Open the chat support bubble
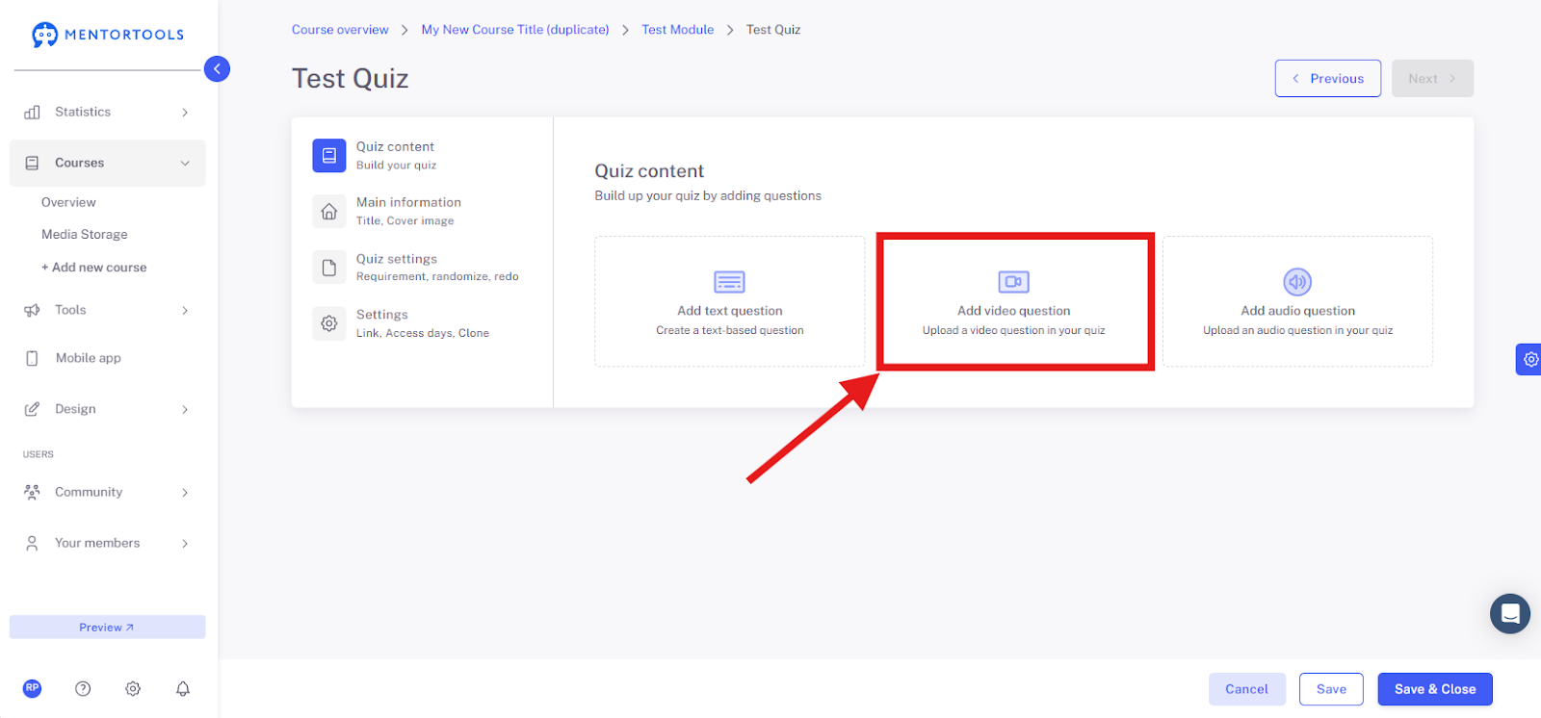Viewport: 1541px width, 718px height. pyautogui.click(x=1510, y=613)
